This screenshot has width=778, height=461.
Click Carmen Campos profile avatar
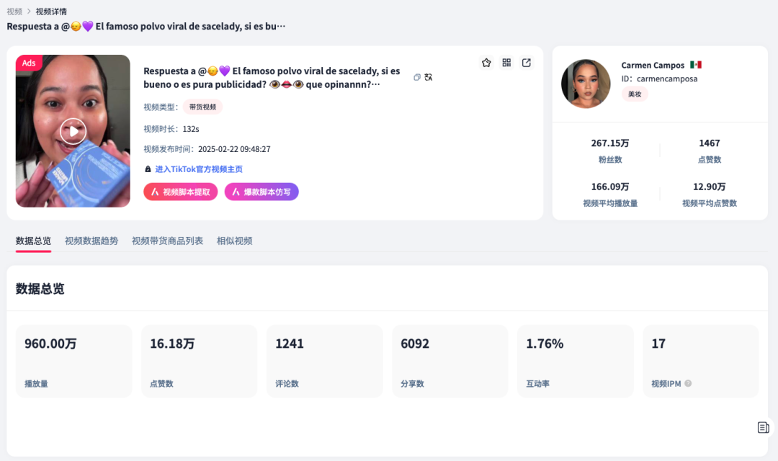(x=586, y=84)
